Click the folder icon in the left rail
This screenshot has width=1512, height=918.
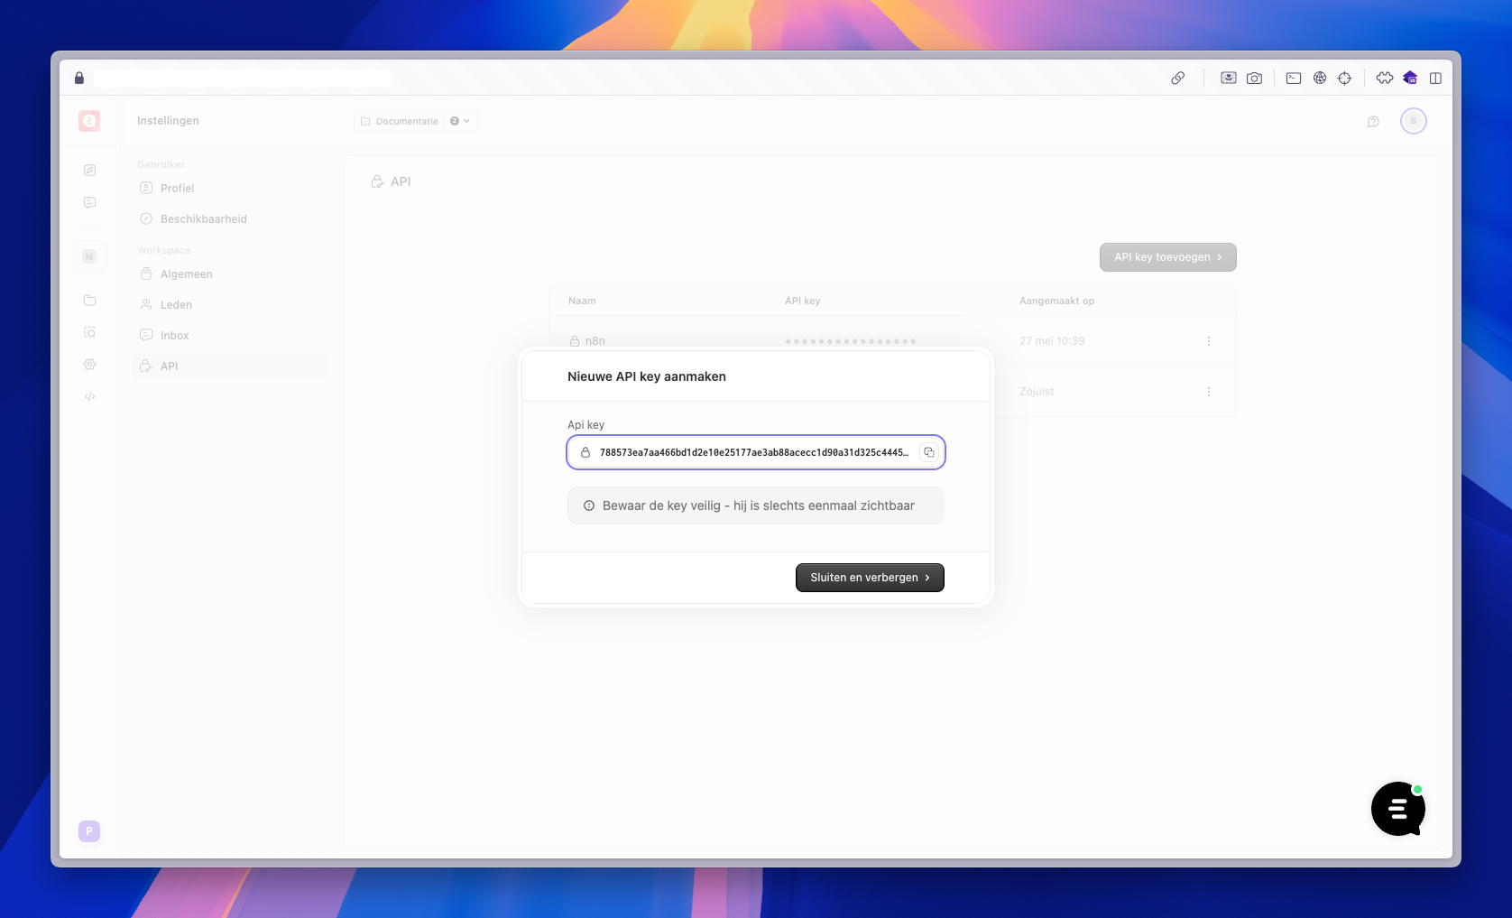(x=89, y=301)
